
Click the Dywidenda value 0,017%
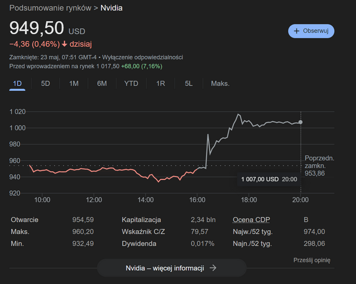click(x=202, y=244)
